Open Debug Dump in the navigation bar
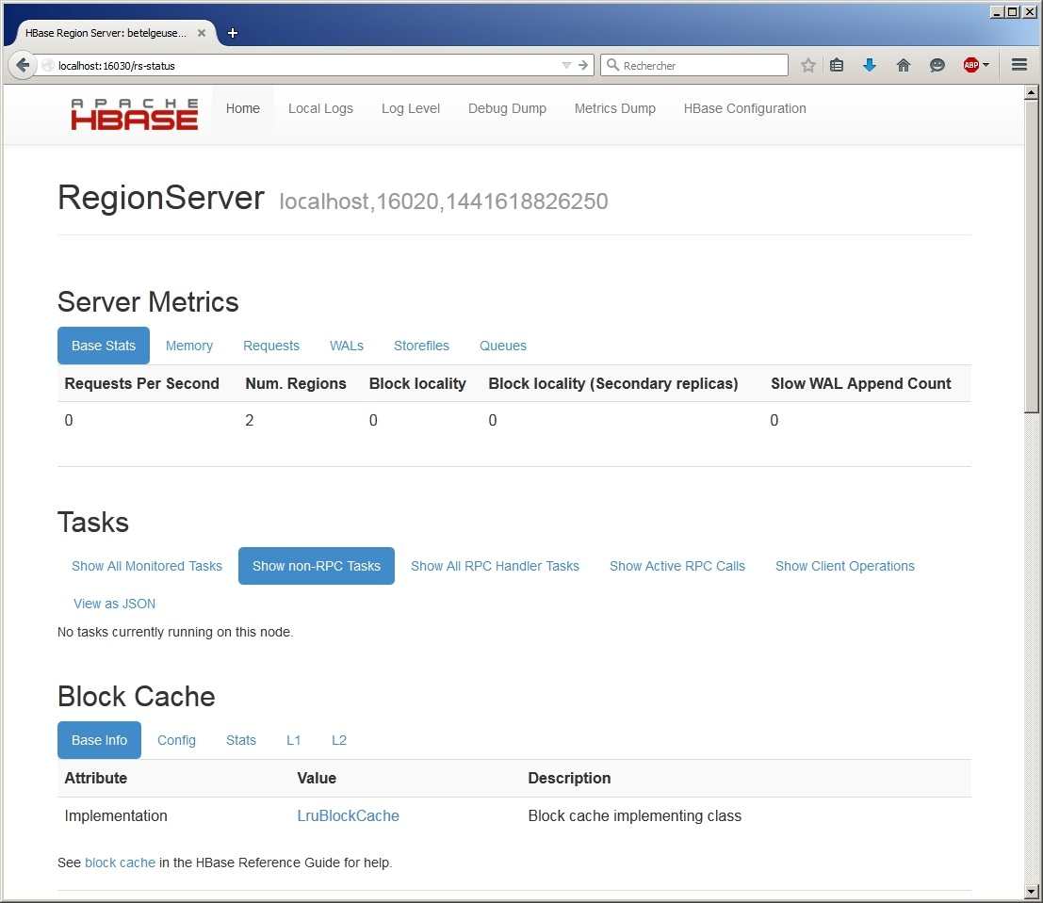Screen dimensions: 1043x903 click(507, 108)
